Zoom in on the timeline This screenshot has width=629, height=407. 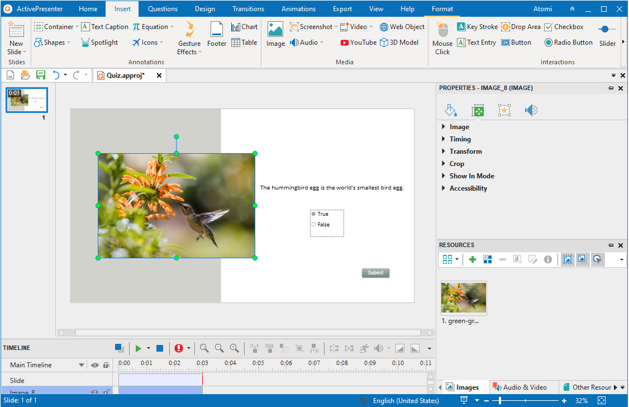pos(235,348)
